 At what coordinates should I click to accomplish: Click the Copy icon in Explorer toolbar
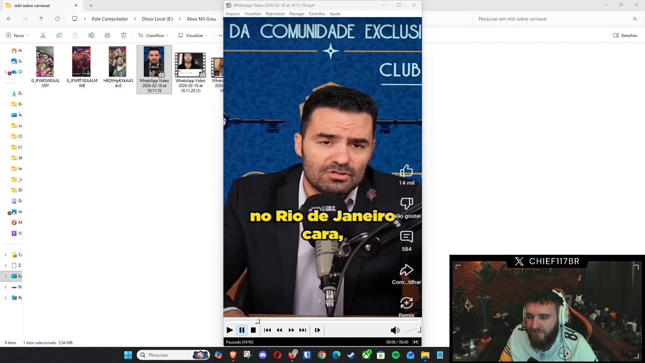coord(59,35)
